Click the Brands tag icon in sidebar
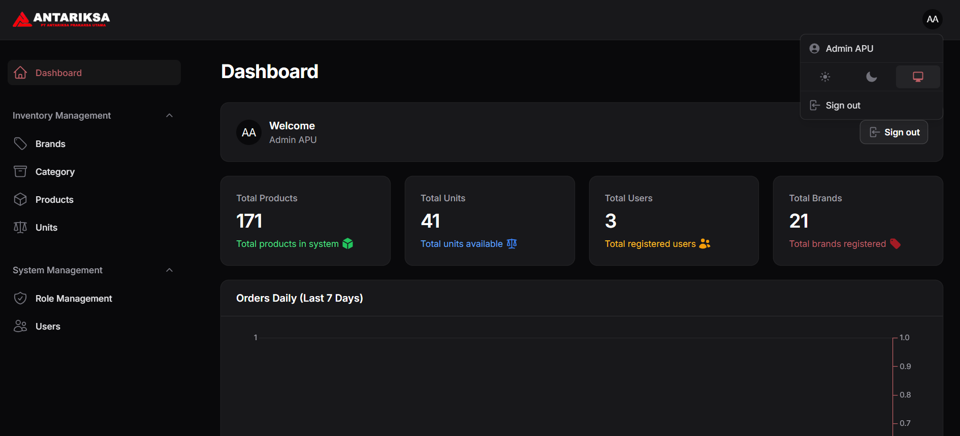Image resolution: width=960 pixels, height=436 pixels. click(x=20, y=144)
